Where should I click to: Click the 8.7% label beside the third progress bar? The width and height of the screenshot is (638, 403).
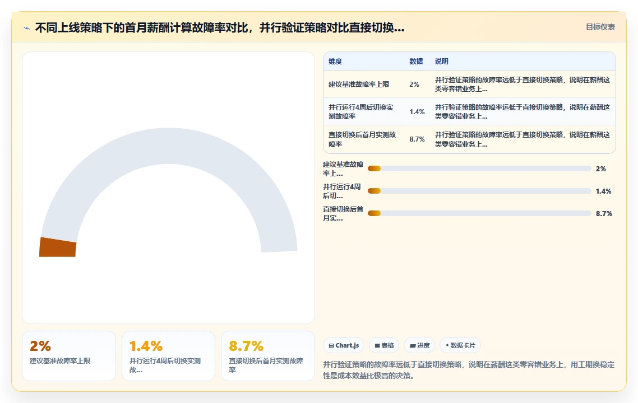click(604, 213)
